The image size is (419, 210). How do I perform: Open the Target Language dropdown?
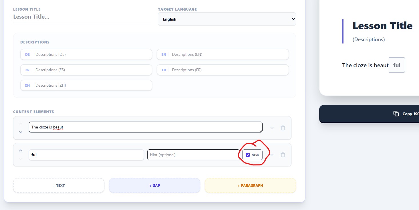[x=227, y=19]
